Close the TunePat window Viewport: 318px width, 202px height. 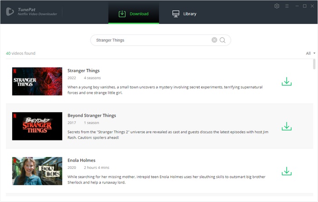(x=313, y=6)
